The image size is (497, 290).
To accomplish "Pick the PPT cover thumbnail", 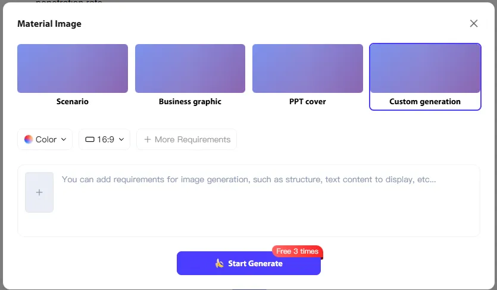I will pyautogui.click(x=308, y=68).
